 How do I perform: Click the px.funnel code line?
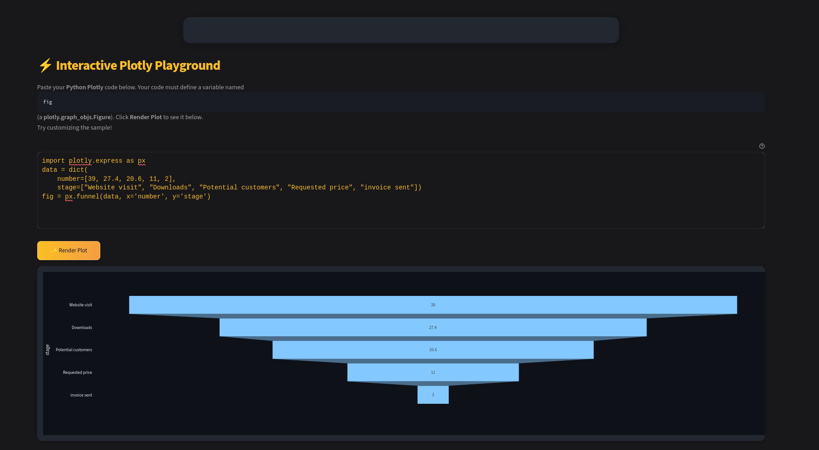[126, 197]
